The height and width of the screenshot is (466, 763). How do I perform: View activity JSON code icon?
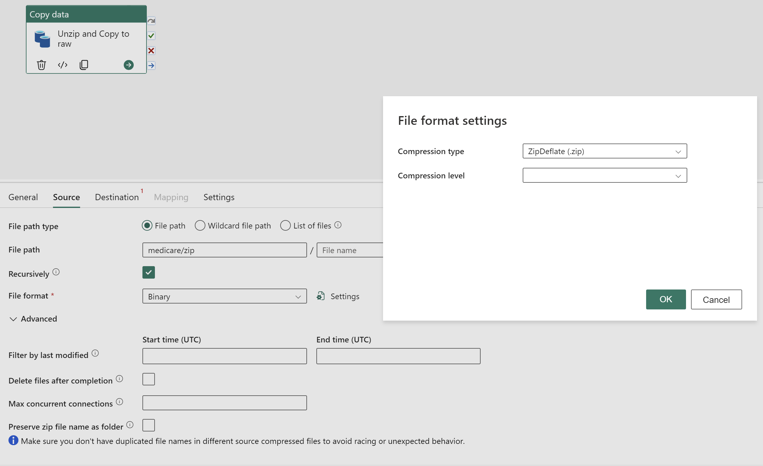coord(63,65)
